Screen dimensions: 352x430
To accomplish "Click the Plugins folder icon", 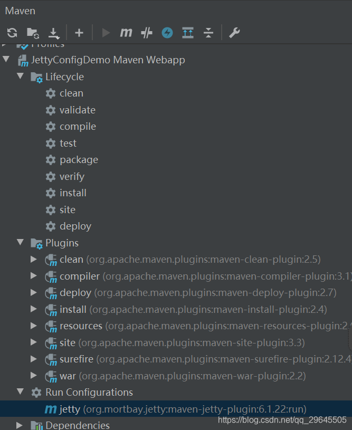I will pyautogui.click(x=36, y=244).
